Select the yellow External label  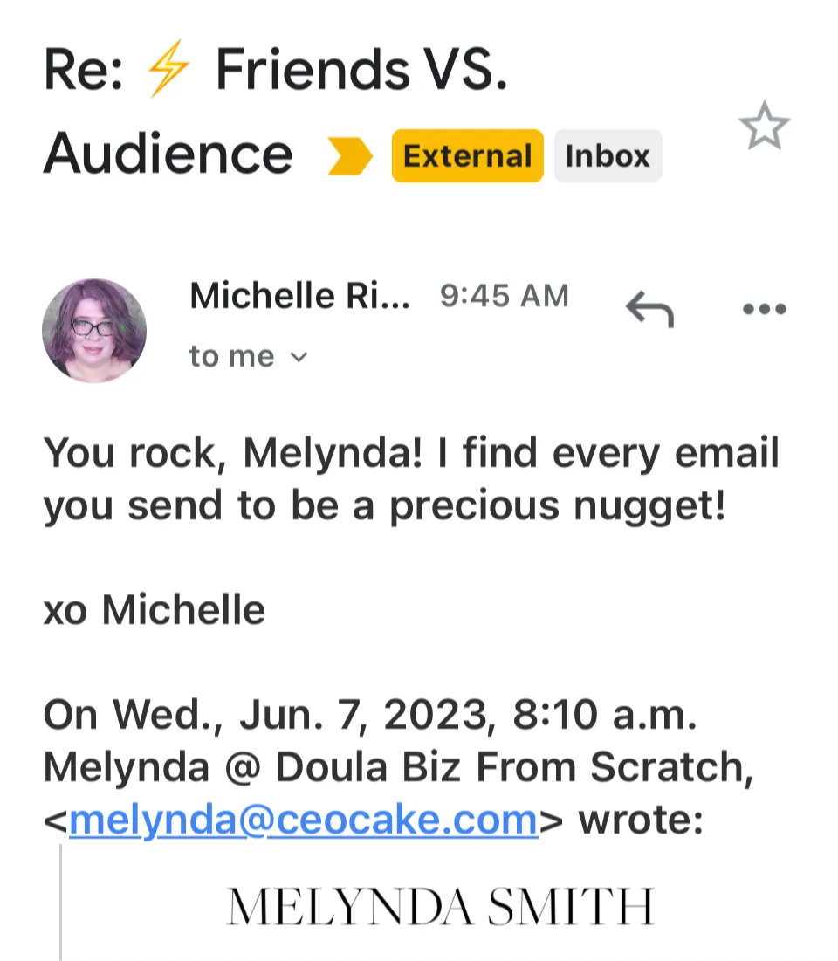467,156
